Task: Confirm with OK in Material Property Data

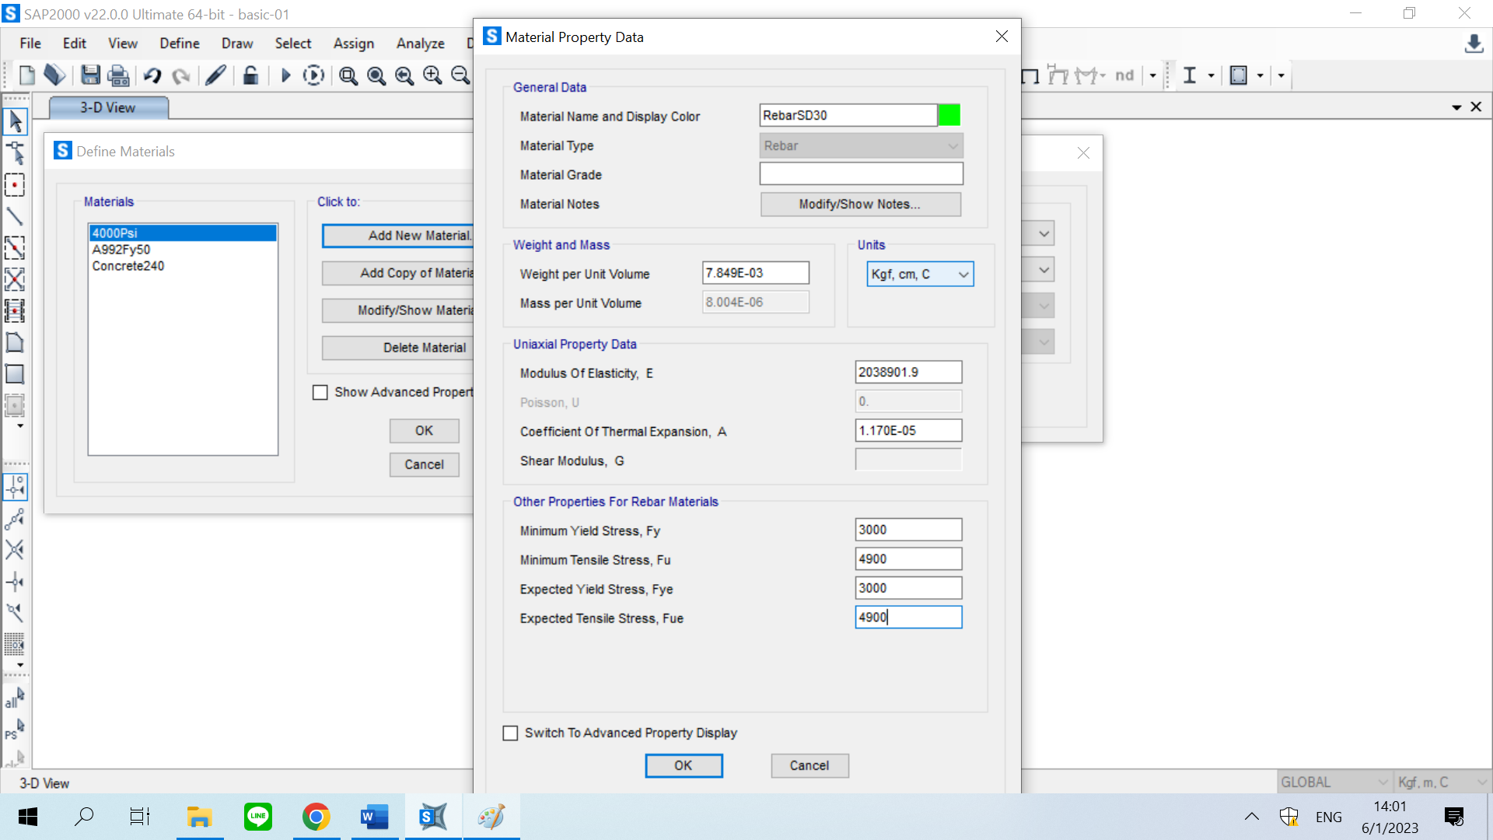Action: (684, 766)
